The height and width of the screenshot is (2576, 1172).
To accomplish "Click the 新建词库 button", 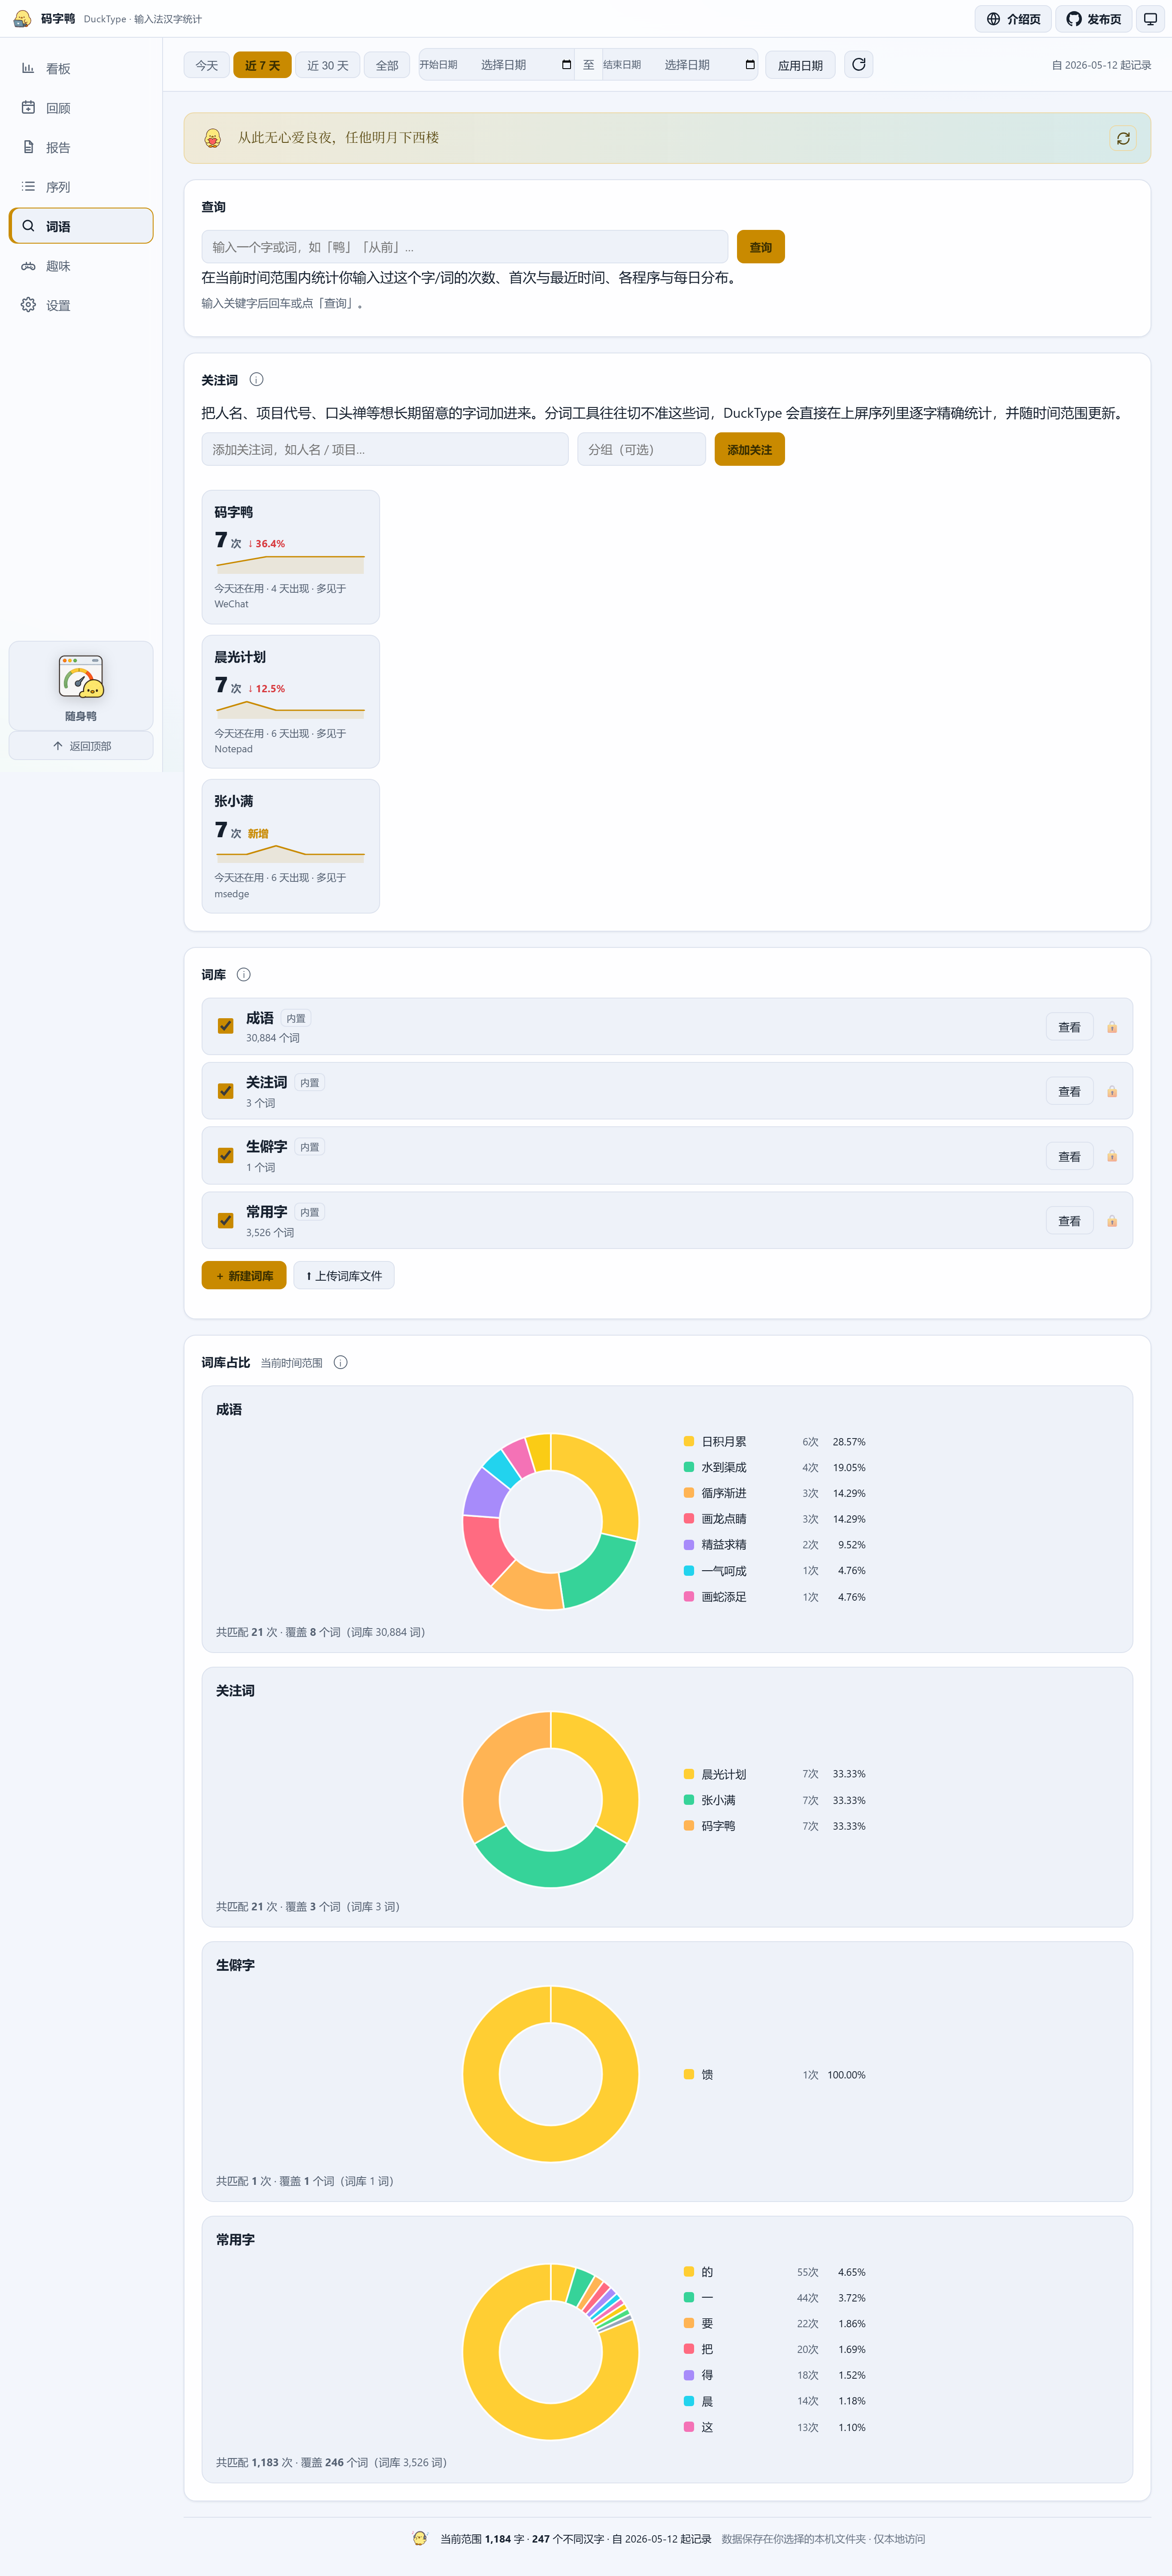I will [244, 1276].
